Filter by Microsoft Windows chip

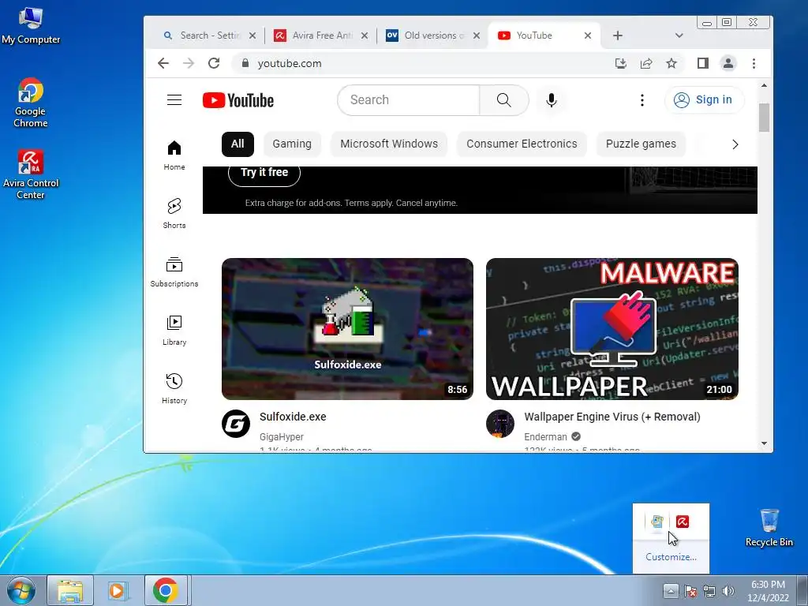coord(389,144)
